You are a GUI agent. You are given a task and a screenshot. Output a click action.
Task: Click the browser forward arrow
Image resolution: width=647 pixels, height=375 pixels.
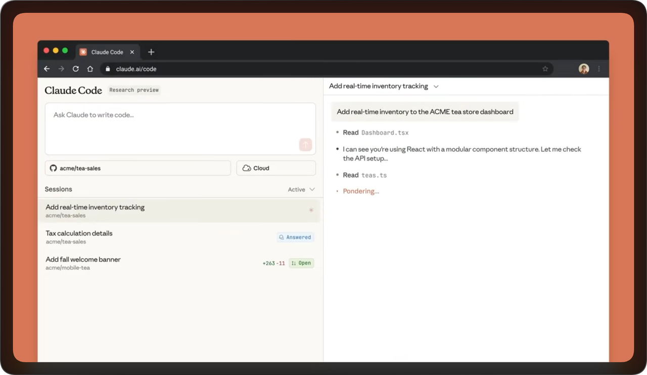pyautogui.click(x=61, y=69)
